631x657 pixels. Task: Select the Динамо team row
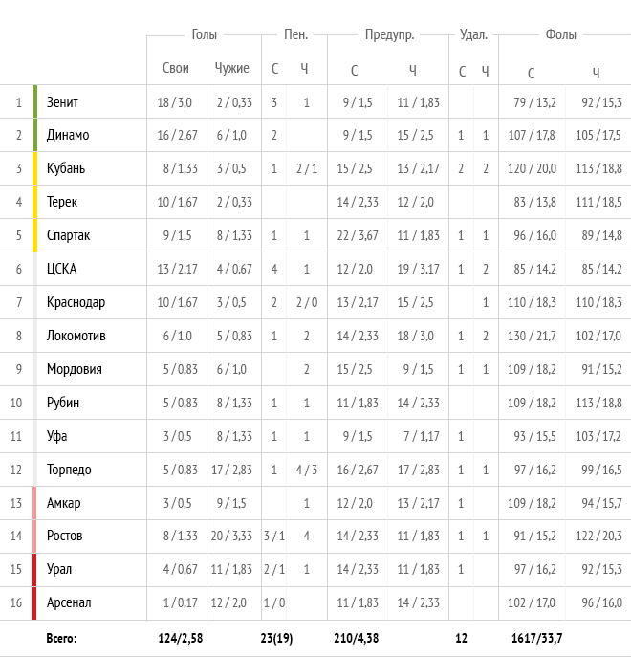315,135
